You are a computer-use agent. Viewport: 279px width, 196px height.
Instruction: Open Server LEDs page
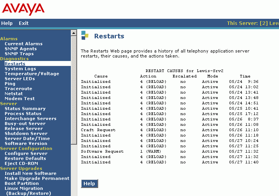pyautogui.click(x=20, y=79)
